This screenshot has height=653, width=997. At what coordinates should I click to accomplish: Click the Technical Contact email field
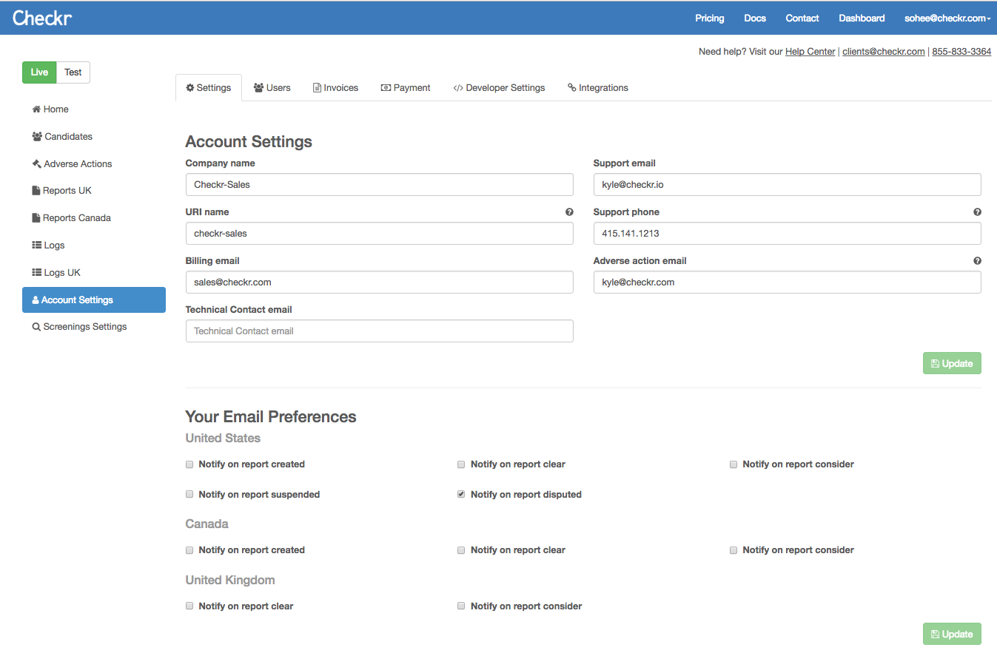379,331
